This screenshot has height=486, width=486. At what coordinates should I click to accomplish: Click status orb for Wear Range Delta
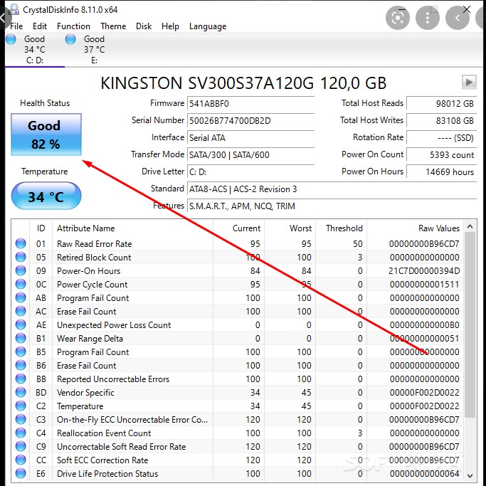[x=21, y=338]
